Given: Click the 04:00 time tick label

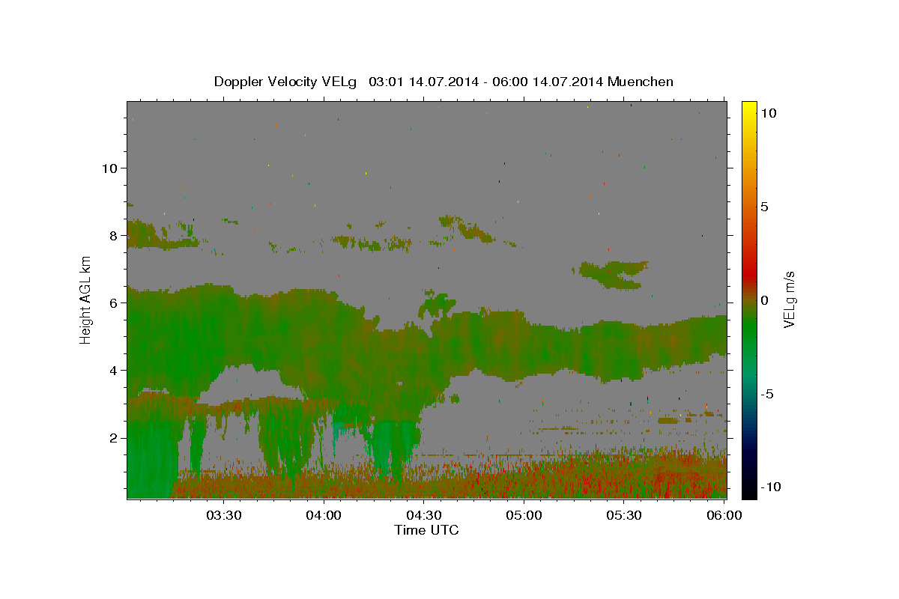Looking at the screenshot, I should point(324,515).
